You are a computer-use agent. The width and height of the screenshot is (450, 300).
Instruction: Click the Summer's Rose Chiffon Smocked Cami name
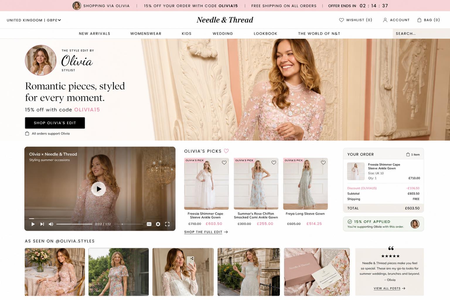(256, 215)
